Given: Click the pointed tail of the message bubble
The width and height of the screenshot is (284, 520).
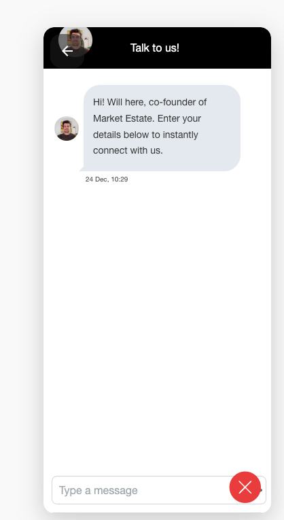Looking at the screenshot, I should (x=82, y=169).
